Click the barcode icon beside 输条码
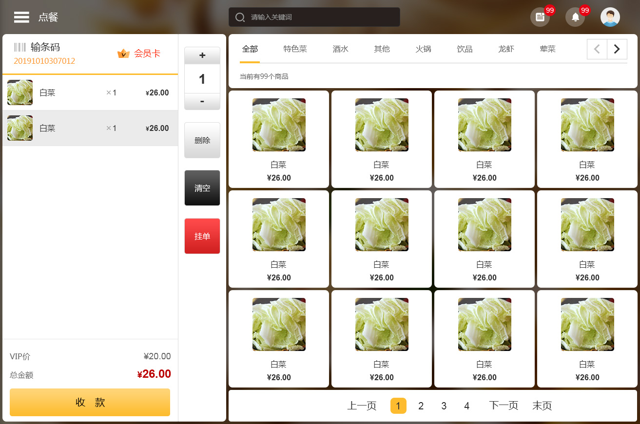The height and width of the screenshot is (424, 640). tap(20, 47)
